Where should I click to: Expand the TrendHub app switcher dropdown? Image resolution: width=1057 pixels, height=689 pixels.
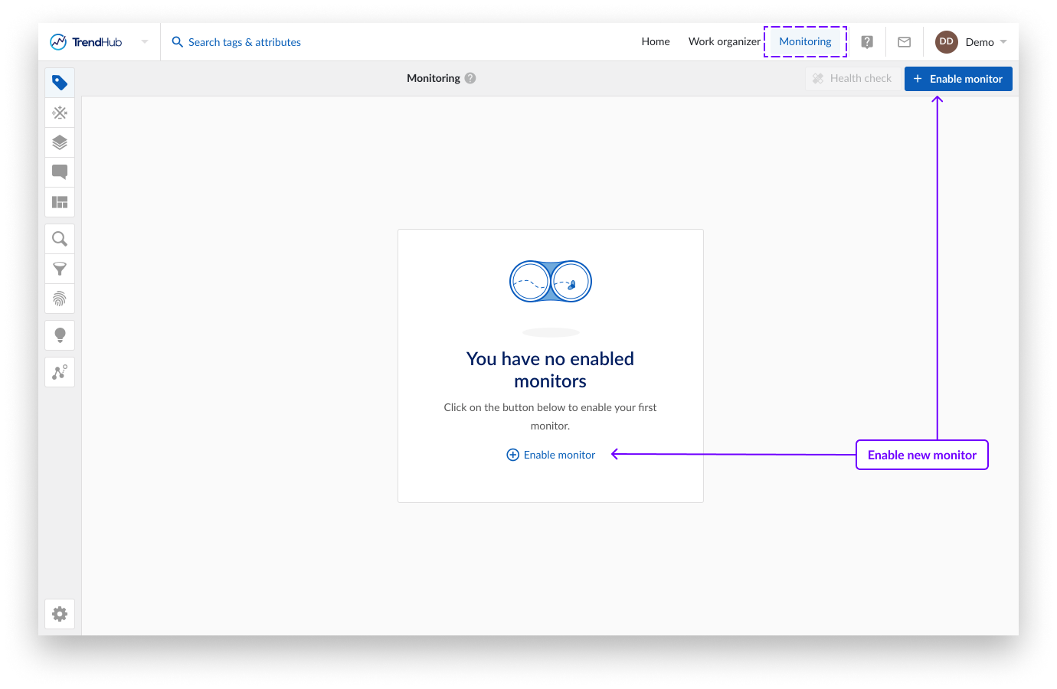coord(145,42)
